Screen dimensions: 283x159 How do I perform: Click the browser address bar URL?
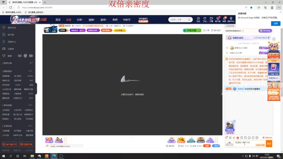[x=37, y=7]
